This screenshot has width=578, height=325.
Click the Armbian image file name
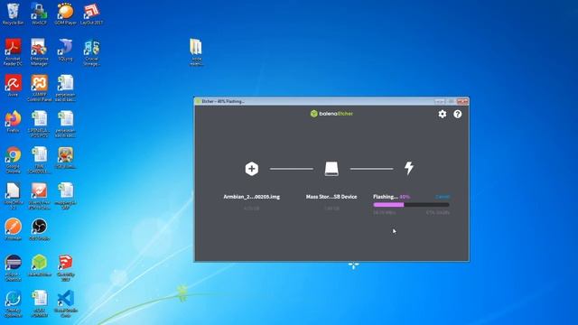click(x=251, y=197)
